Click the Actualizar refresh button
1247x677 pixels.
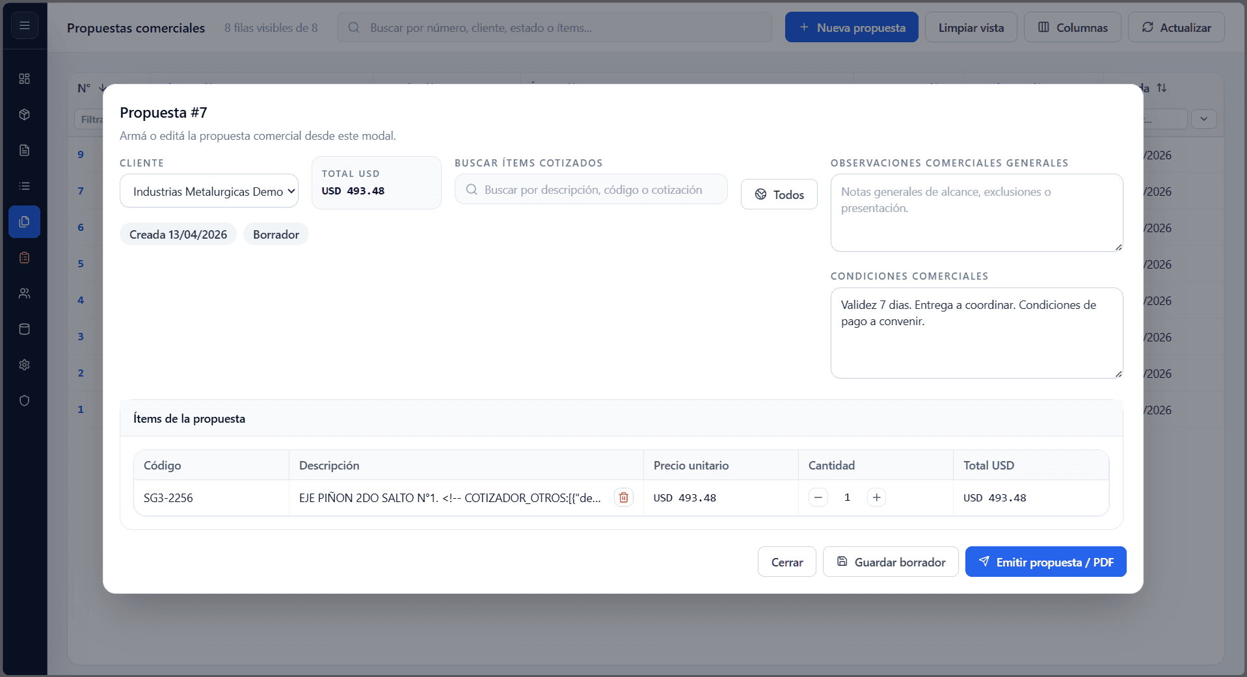(1176, 27)
